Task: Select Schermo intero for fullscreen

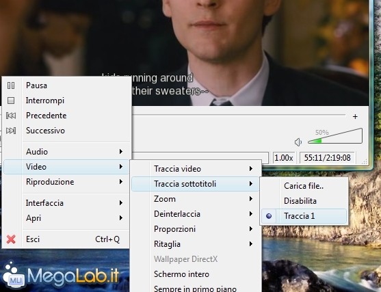Action: pos(196,274)
